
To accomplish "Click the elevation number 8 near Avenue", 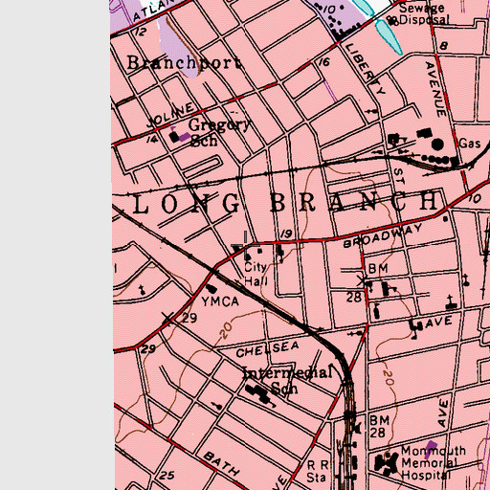I will click(444, 46).
